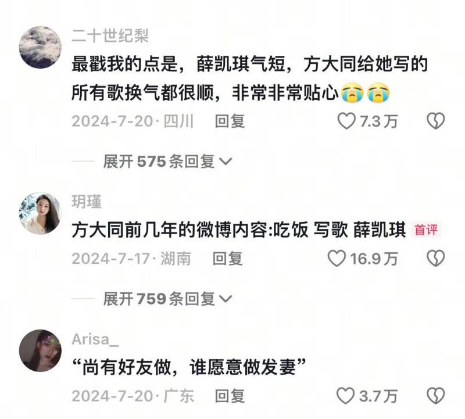This screenshot has height=419, width=465.
Task: Open 玥瑾's profile avatar
Action: [x=40, y=213]
